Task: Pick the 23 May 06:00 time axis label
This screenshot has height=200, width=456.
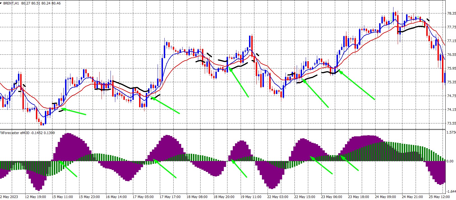Action: [331, 197]
